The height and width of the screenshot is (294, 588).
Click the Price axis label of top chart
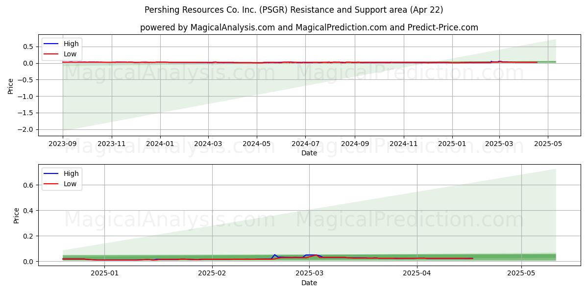pyautogui.click(x=11, y=86)
